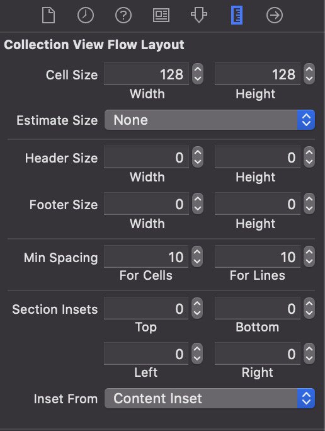Image resolution: width=325 pixels, height=431 pixels.
Task: Switch to the Attributes inspector icon
Action: click(199, 15)
